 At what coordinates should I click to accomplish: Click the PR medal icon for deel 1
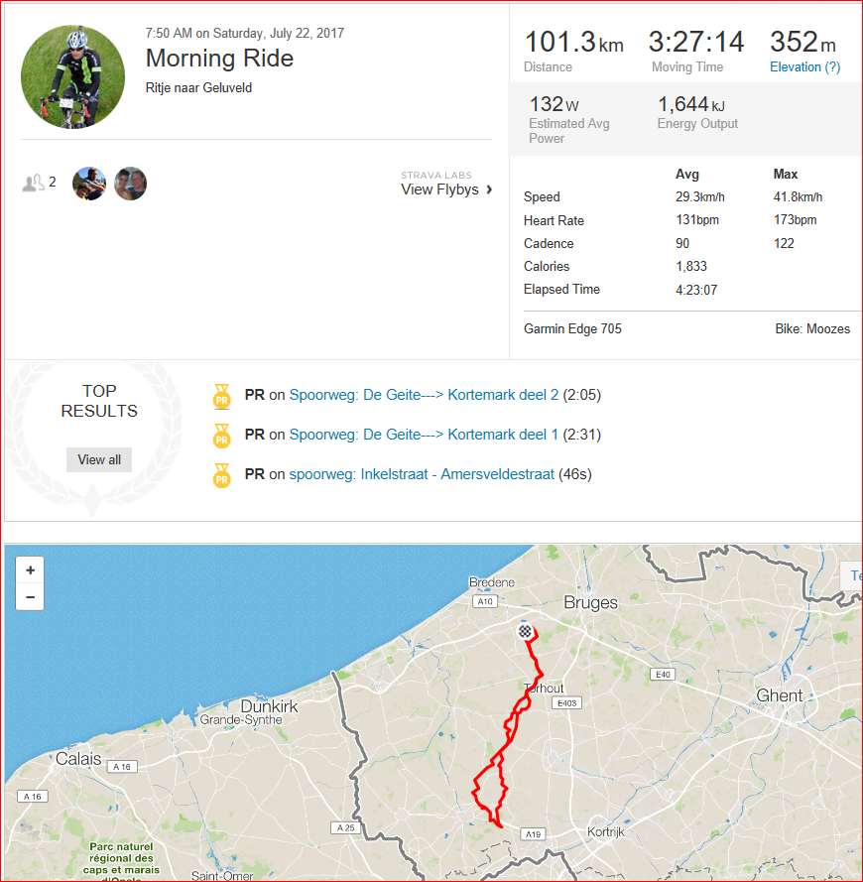pos(221,436)
